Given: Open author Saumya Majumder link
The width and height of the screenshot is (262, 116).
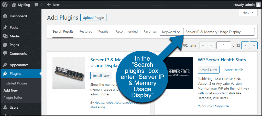Looking at the screenshot, I should pyautogui.click(x=215, y=106).
